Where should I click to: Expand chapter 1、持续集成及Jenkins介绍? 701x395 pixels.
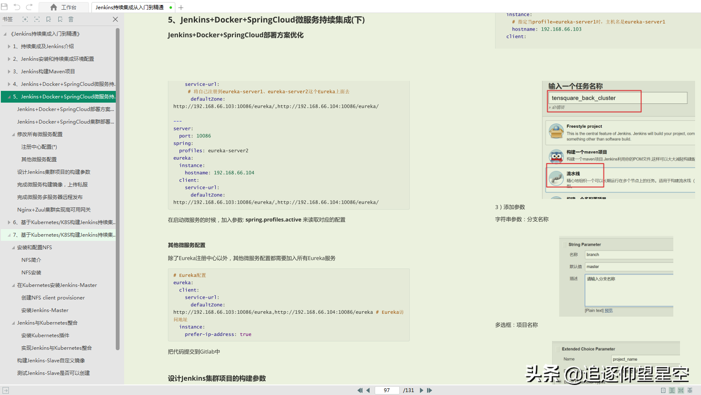[x=9, y=46]
